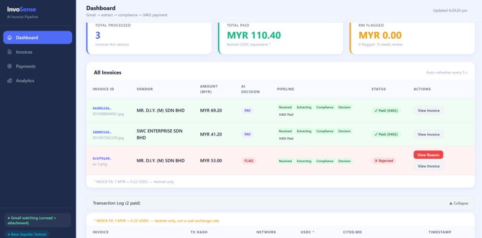The height and width of the screenshot is (238, 482).
Task: Click the Transaction Log (2 paid) title
Action: tap(117, 203)
